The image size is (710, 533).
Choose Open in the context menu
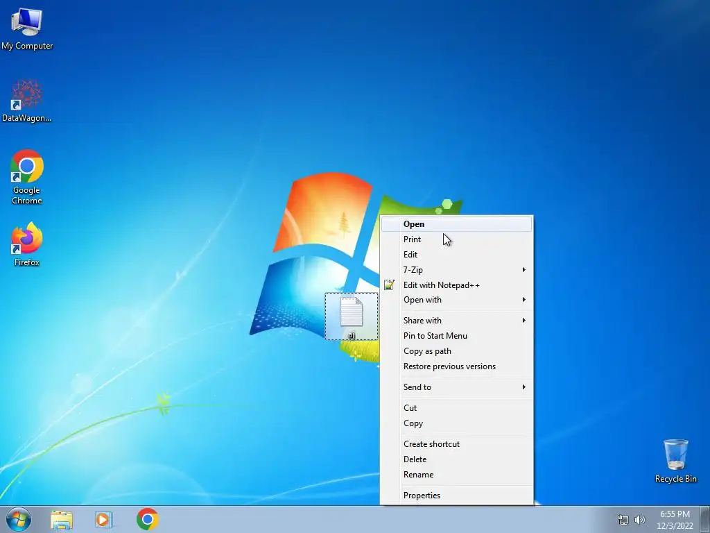pos(456,224)
